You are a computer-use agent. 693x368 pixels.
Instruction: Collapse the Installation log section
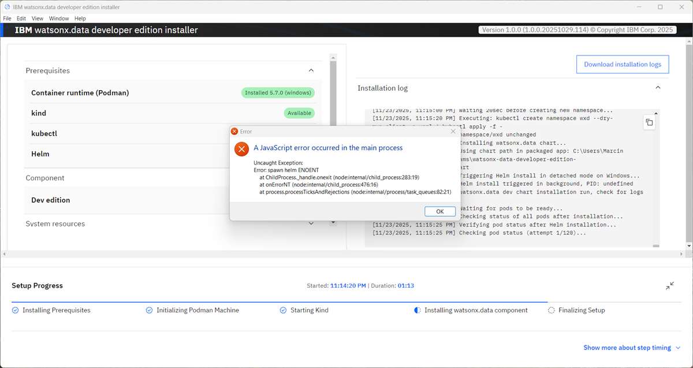(x=657, y=88)
